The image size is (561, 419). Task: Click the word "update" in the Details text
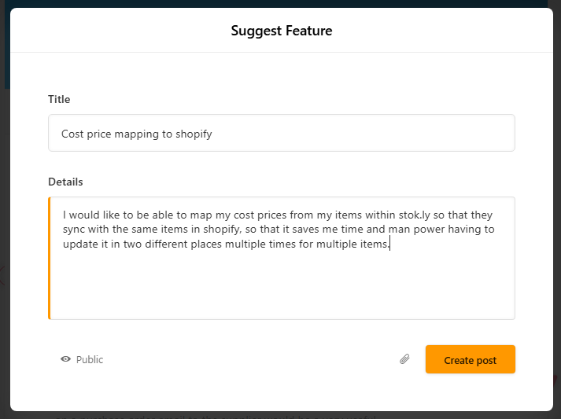pos(81,244)
